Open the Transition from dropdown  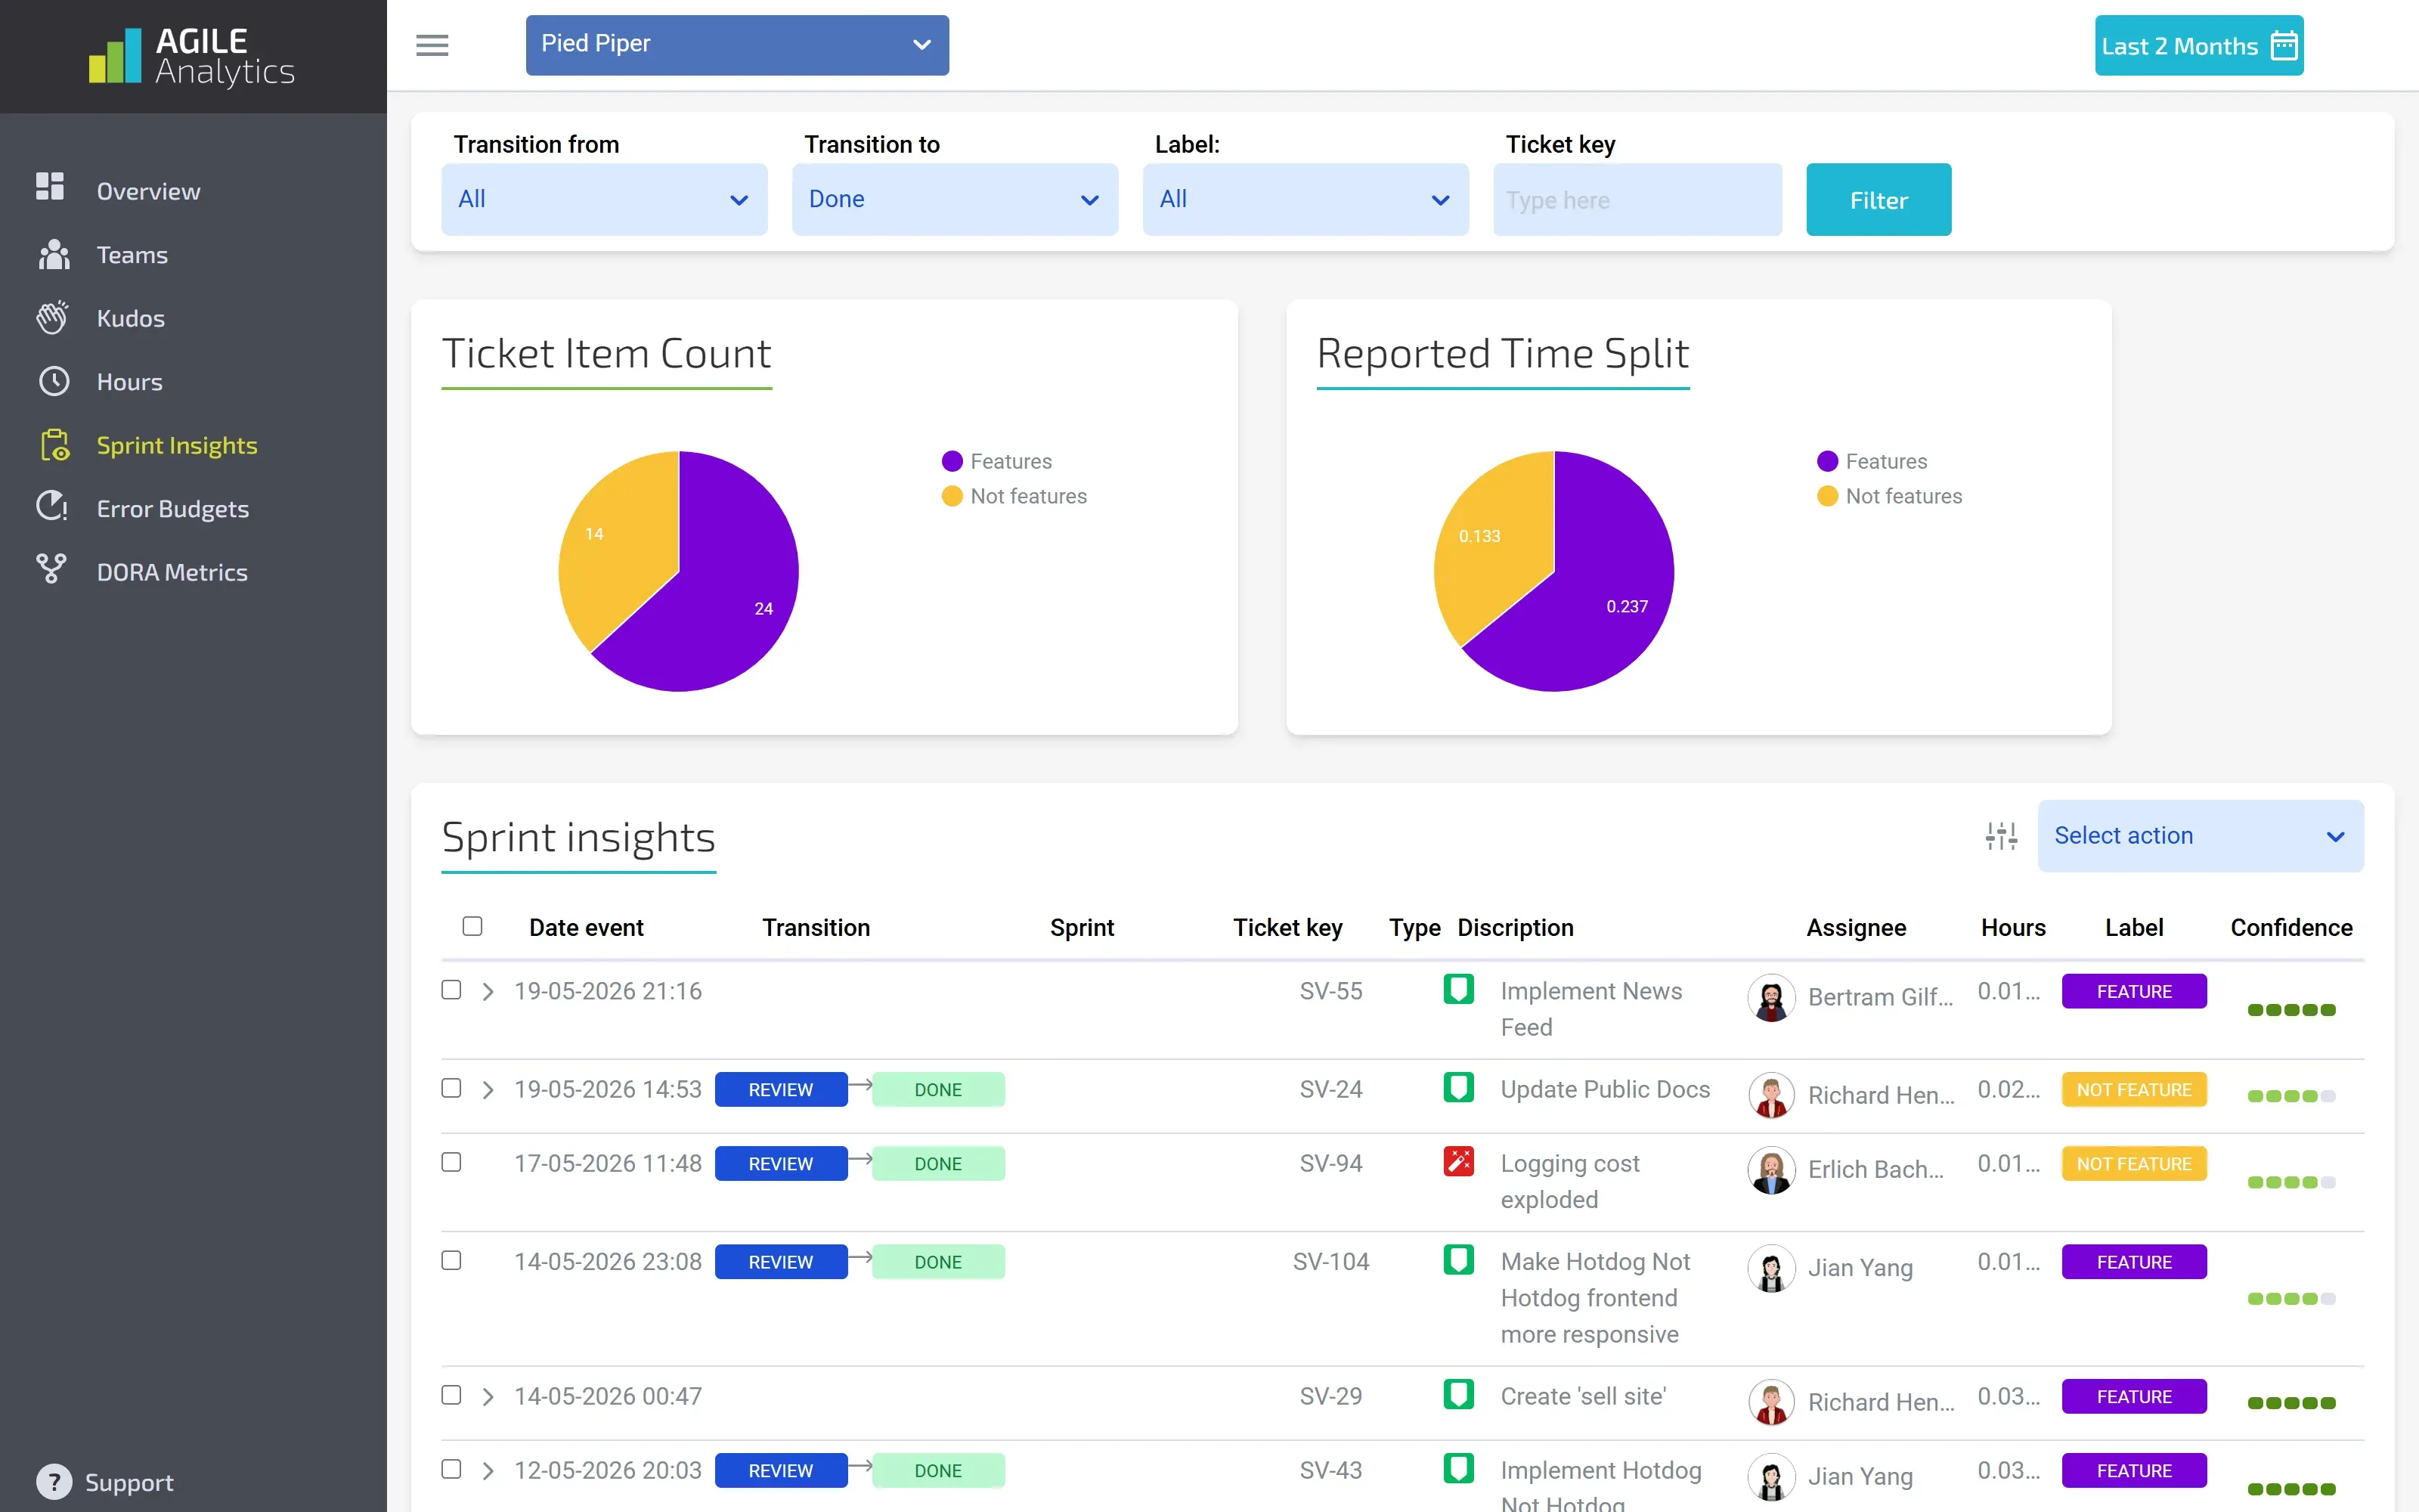pyautogui.click(x=605, y=199)
